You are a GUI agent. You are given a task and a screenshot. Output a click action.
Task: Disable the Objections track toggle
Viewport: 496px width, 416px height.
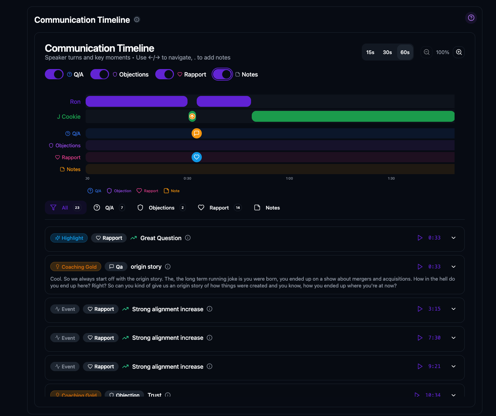(100, 74)
